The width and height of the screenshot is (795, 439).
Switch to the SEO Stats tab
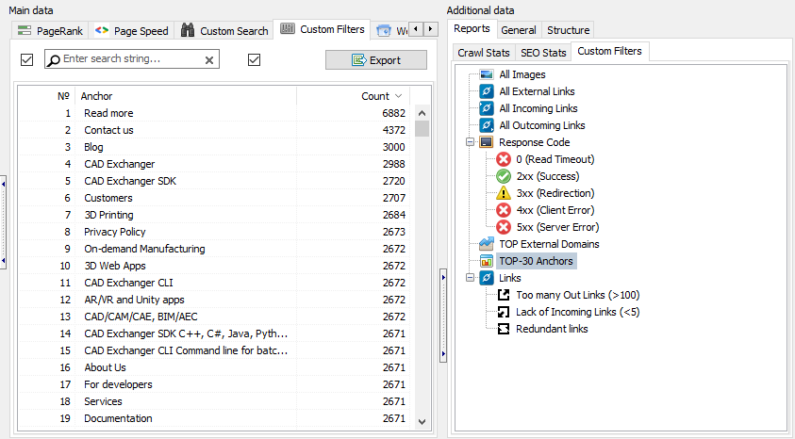[543, 53]
